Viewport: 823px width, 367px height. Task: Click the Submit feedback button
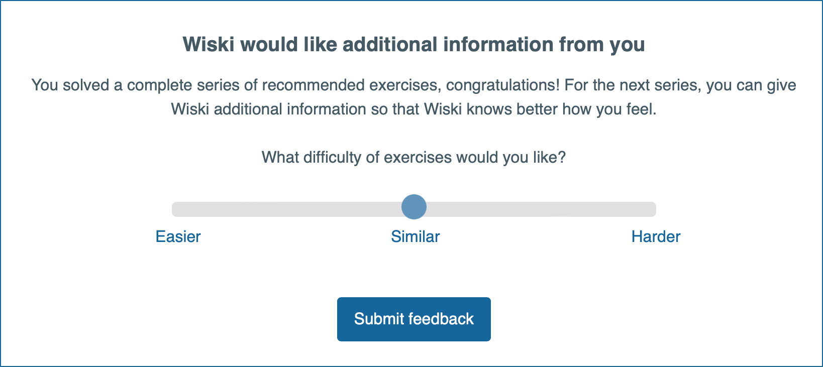pyautogui.click(x=414, y=319)
